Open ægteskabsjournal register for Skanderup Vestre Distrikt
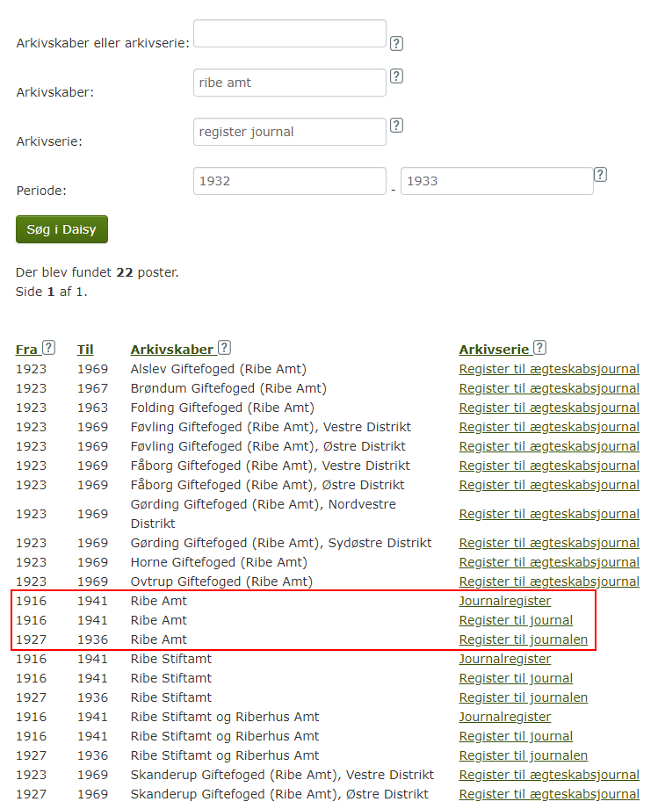Image resolution: width=658 pixels, height=809 pixels. point(549,776)
